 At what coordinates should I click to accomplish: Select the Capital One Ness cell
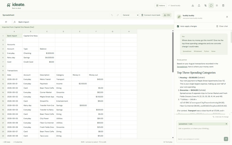pos(31,36)
